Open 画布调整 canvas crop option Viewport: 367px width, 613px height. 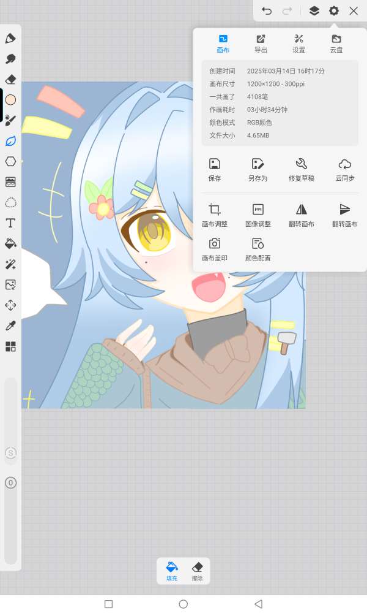point(214,215)
